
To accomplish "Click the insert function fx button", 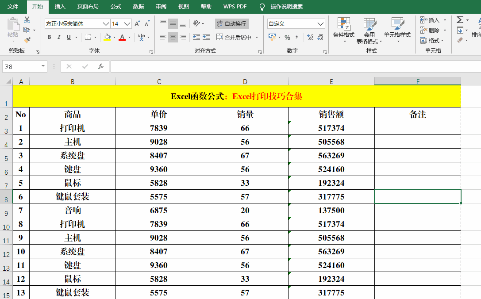I will (x=100, y=66).
